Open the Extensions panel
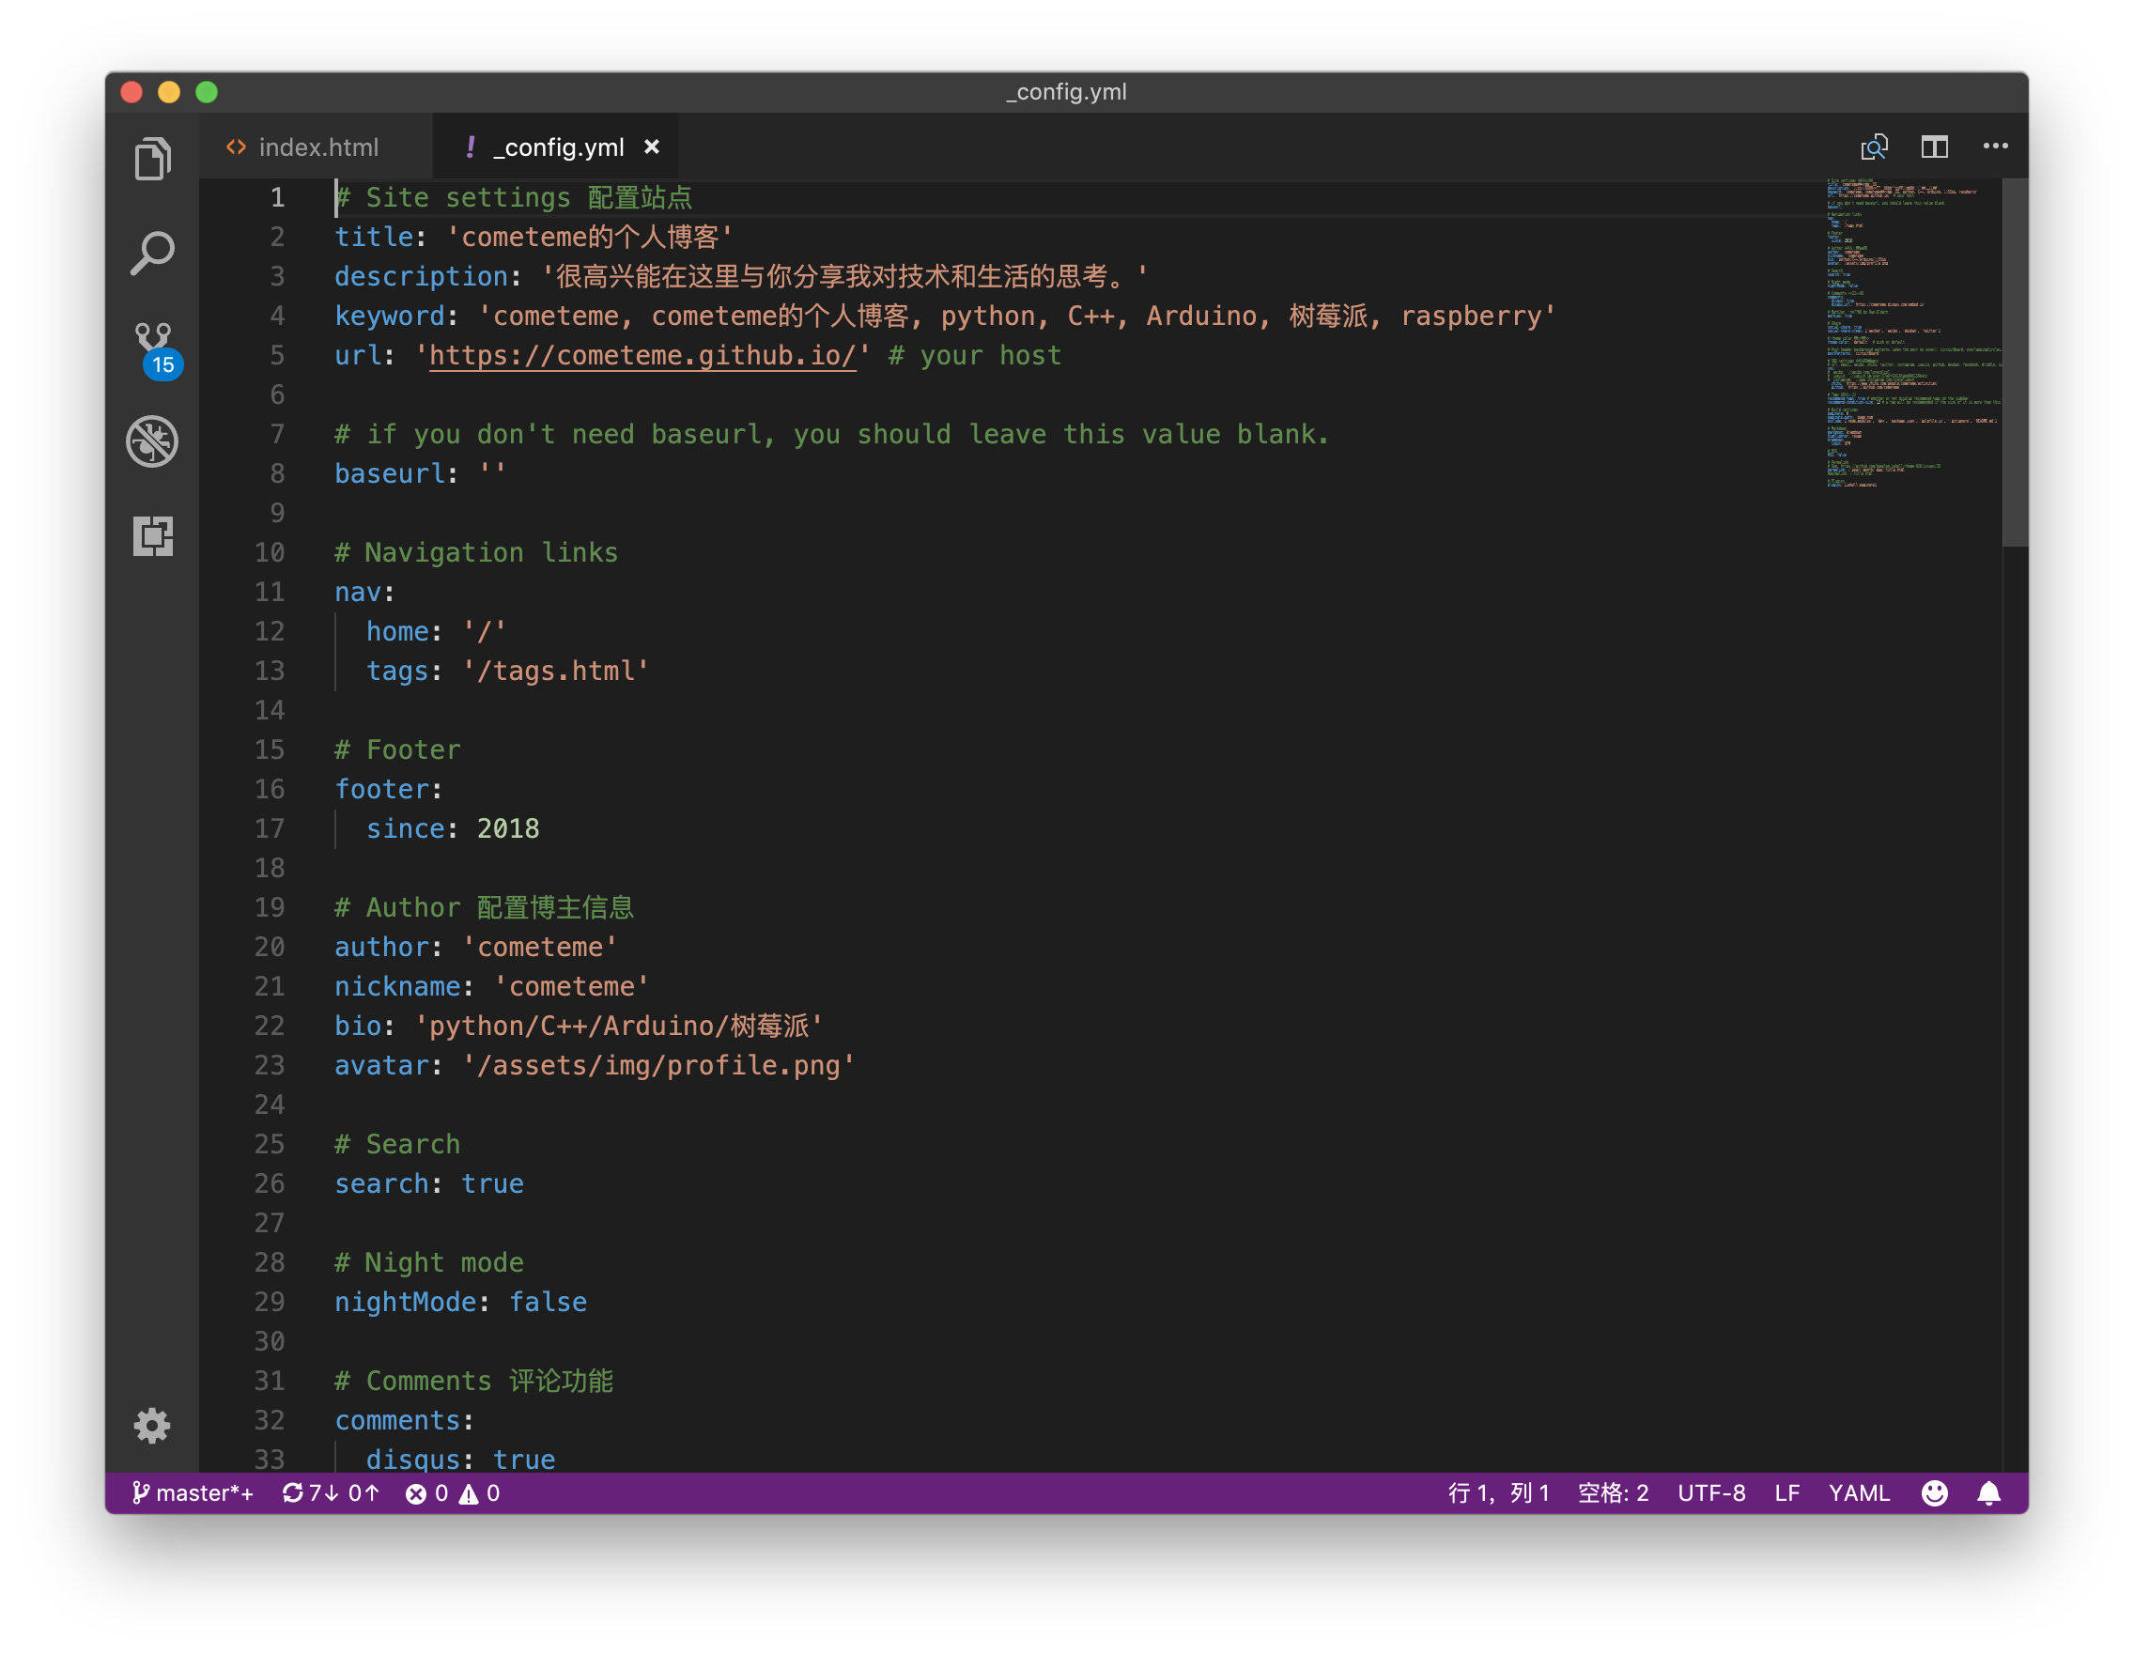This screenshot has height=1653, width=2134. (152, 536)
